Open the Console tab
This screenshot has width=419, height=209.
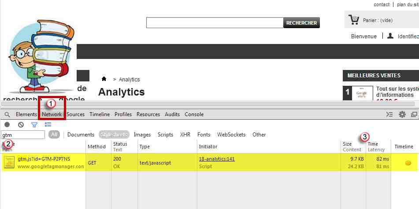(194, 114)
